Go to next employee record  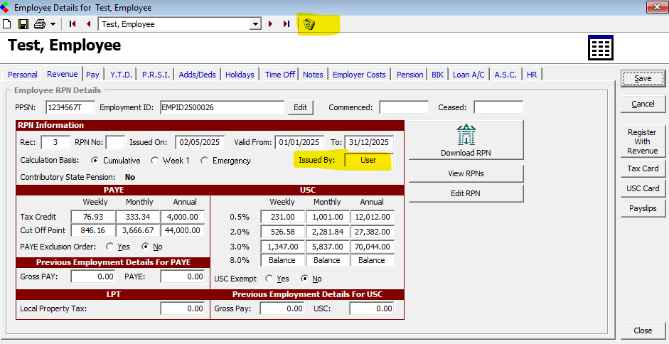270,24
